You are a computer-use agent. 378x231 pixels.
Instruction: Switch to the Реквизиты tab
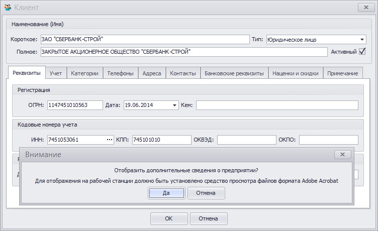tap(27, 73)
